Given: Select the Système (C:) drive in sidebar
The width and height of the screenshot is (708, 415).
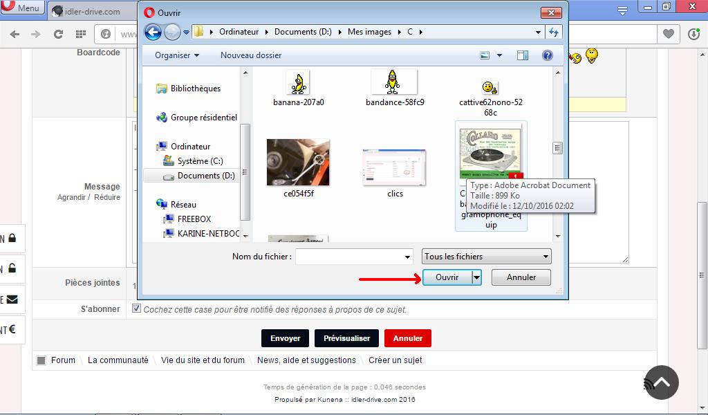Looking at the screenshot, I should (199, 161).
